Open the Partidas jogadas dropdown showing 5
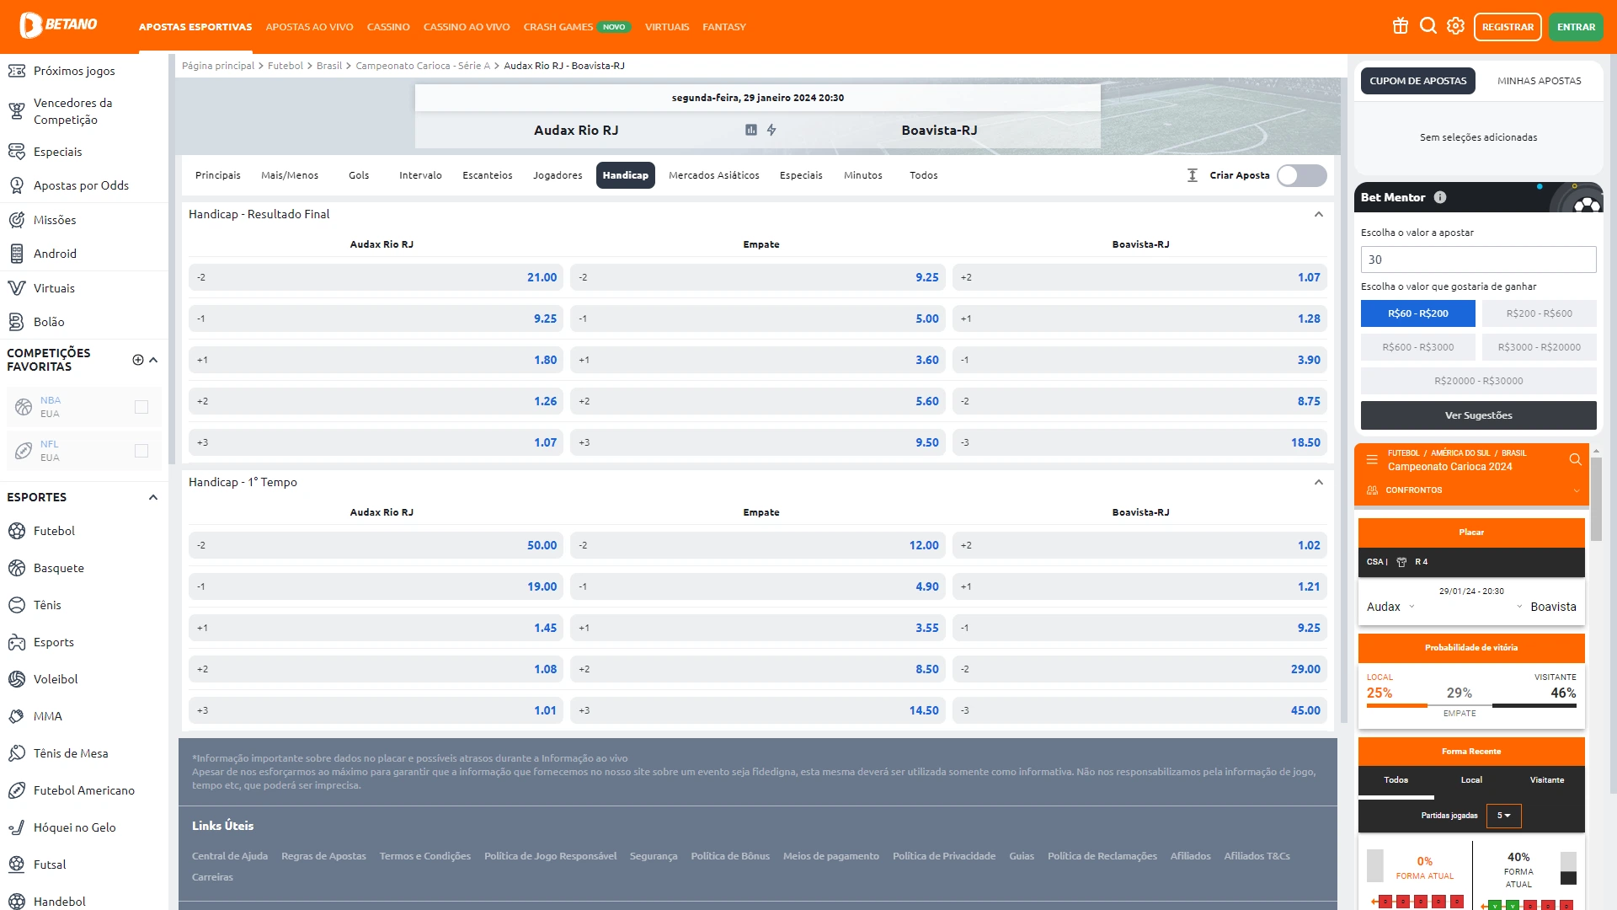1617x910 pixels. coord(1503,816)
